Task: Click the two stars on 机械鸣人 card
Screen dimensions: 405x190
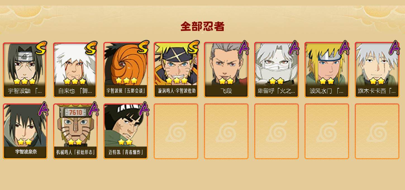Action: (x=75, y=142)
